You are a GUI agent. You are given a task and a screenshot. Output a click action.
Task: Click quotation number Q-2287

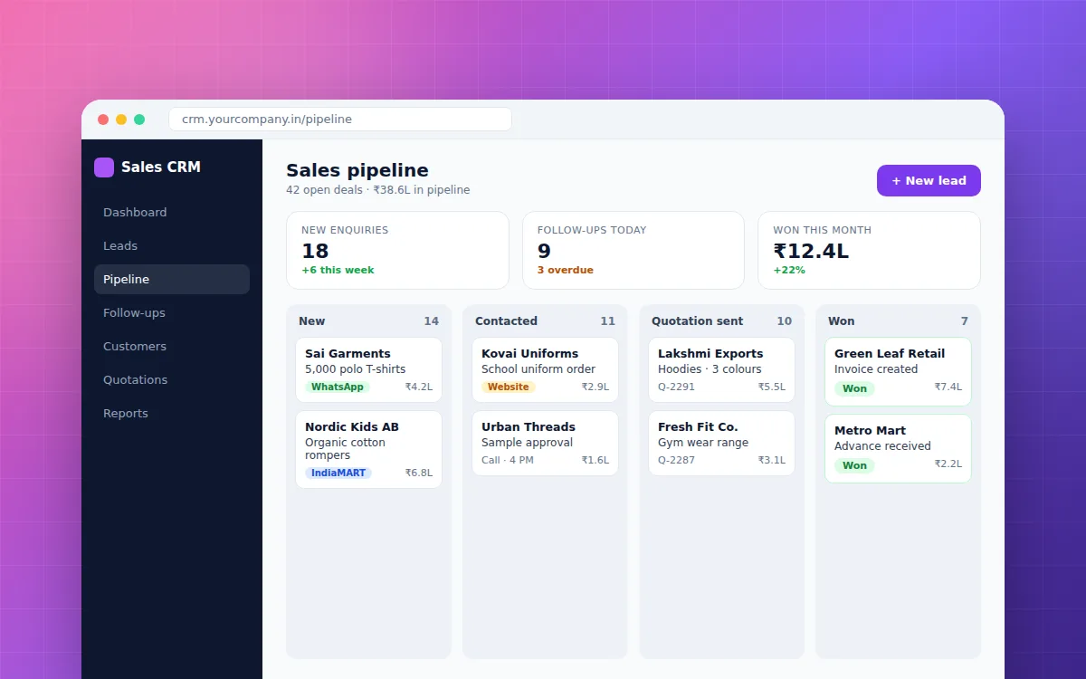pos(676,460)
